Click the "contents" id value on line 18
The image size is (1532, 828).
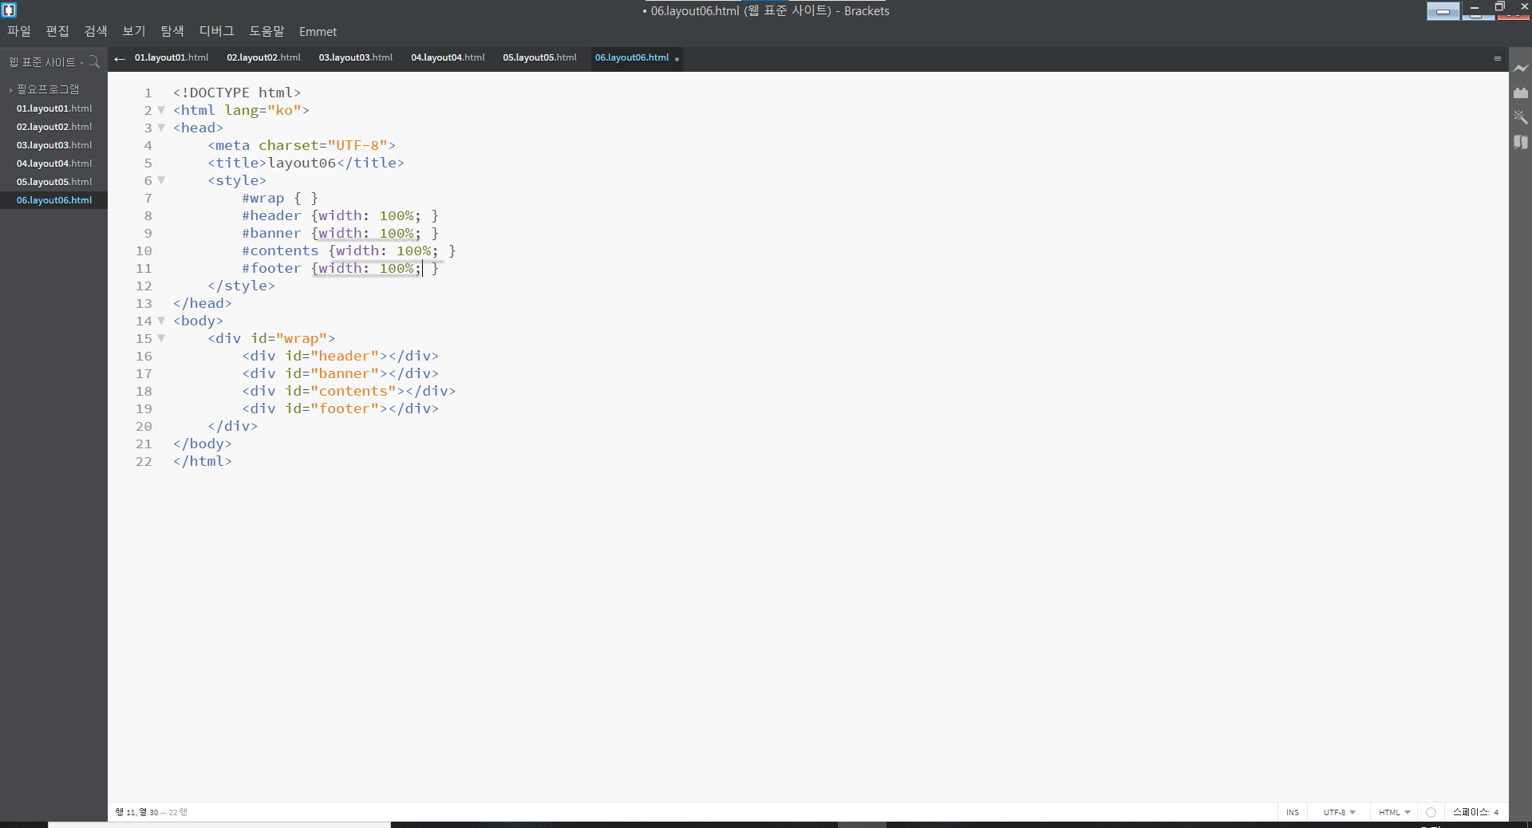(353, 391)
